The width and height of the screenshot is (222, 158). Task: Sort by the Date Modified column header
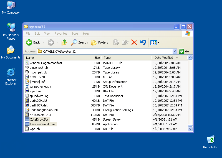pyautogui.click(x=169, y=58)
